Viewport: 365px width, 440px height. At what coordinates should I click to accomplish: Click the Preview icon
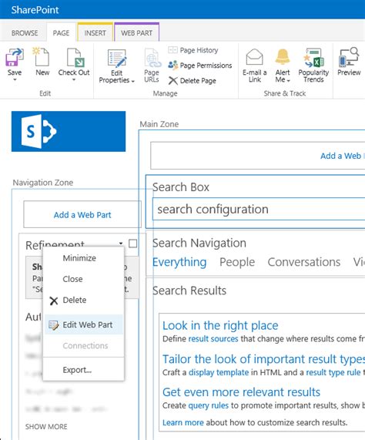click(x=349, y=57)
